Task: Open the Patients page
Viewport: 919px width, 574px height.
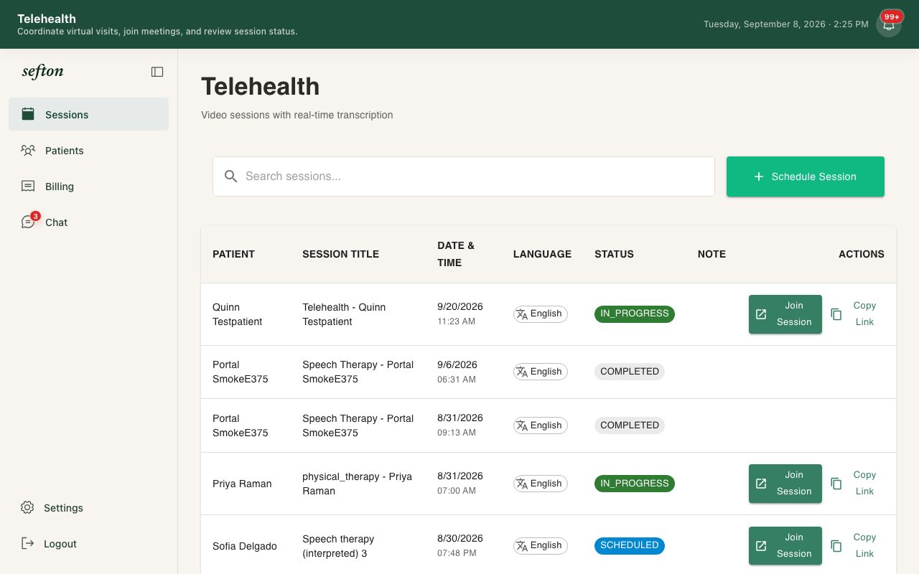Action: [x=88, y=150]
